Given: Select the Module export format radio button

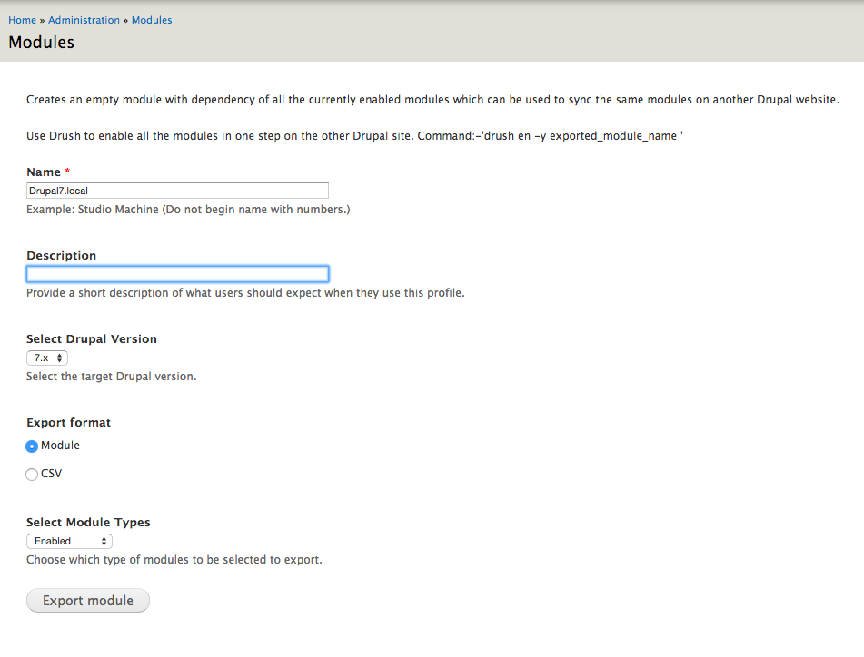Looking at the screenshot, I should 32,446.
